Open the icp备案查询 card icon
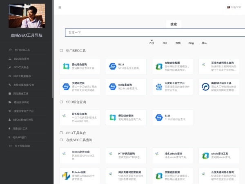This screenshot has height=184, width=245. [113, 87]
